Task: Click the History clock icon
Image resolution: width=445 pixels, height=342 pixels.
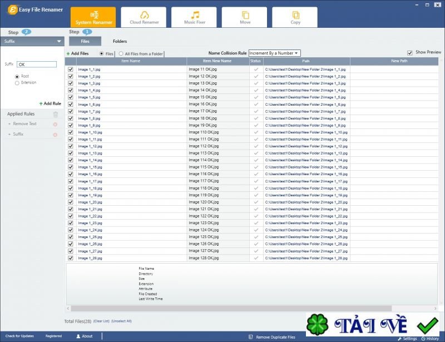Action: 423,339
